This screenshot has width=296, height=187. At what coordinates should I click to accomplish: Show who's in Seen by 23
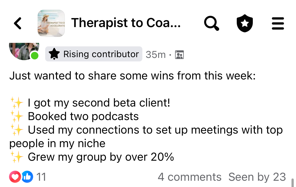click(x=257, y=177)
